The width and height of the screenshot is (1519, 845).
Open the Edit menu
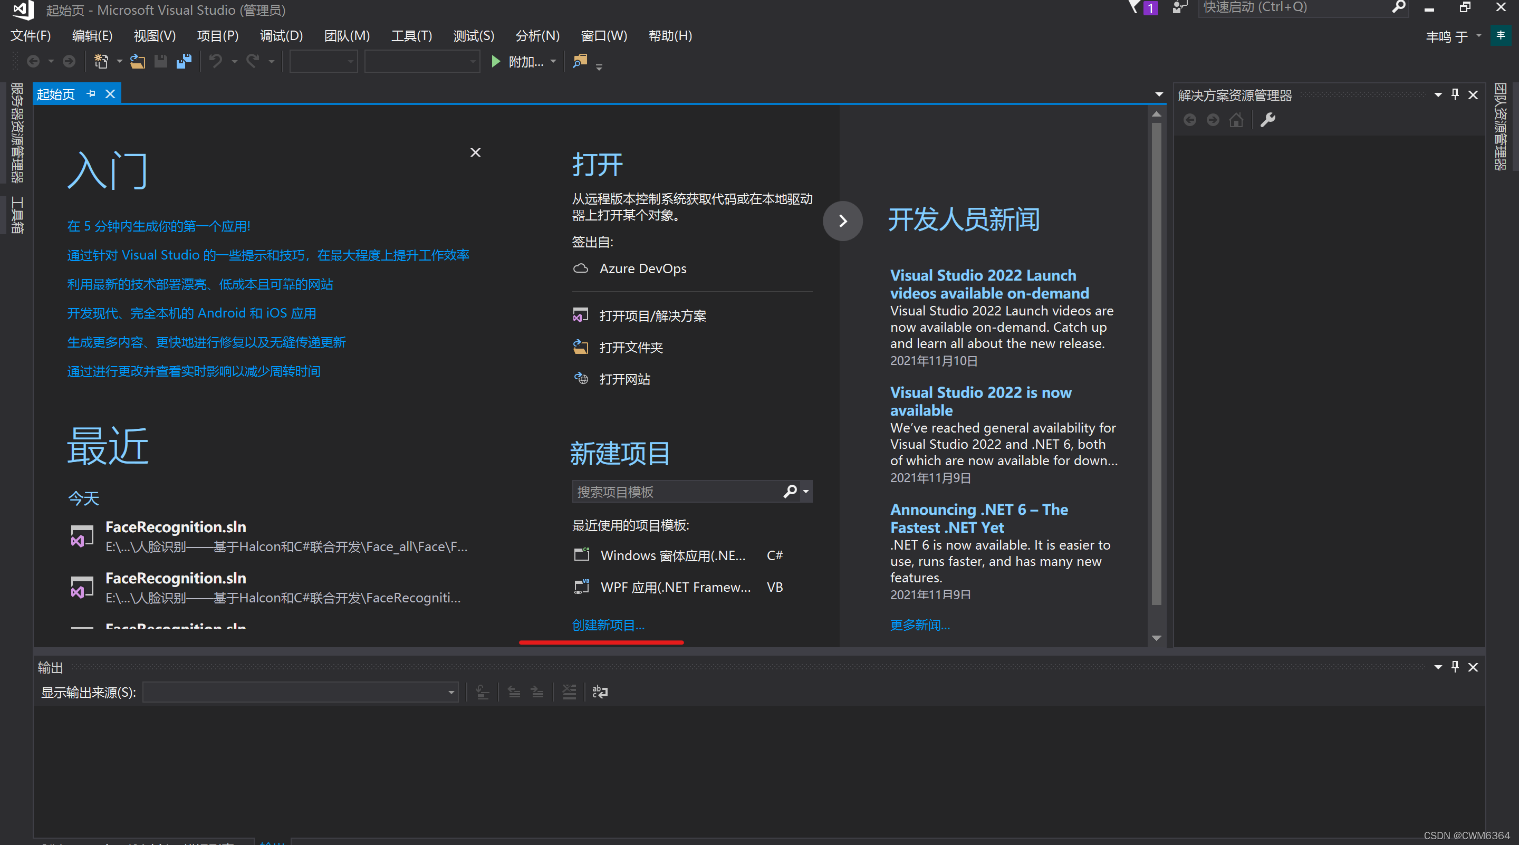point(92,36)
